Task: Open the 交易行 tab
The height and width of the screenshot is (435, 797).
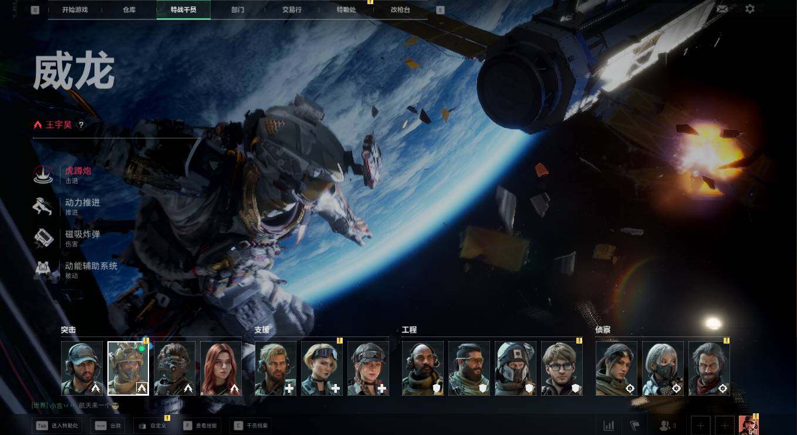Action: (292, 9)
